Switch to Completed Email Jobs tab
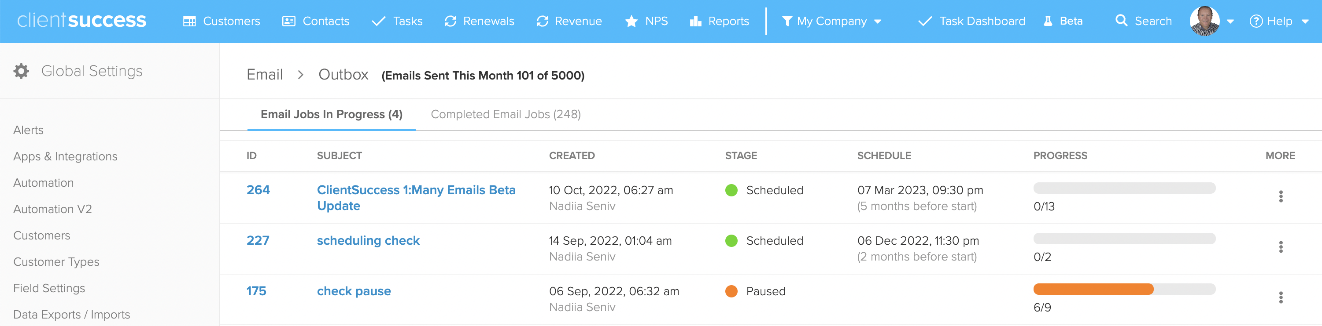Screen dimensions: 1322x326 pyautogui.click(x=506, y=114)
